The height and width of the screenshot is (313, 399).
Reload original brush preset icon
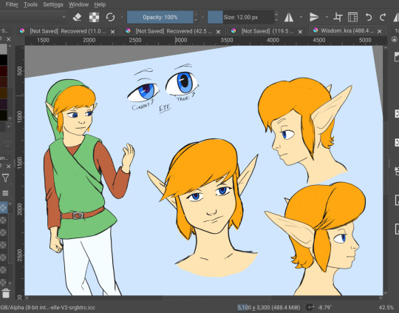tap(110, 17)
